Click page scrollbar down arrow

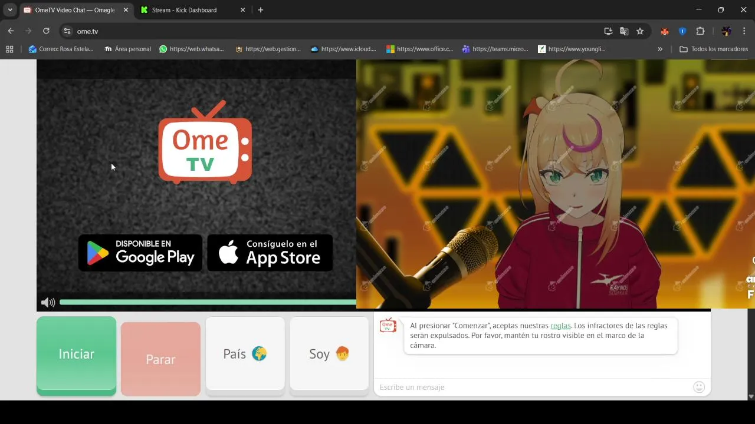tap(750, 396)
